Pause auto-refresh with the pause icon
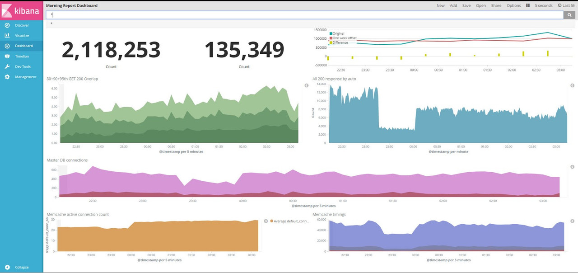578x273 pixels. coord(527,5)
